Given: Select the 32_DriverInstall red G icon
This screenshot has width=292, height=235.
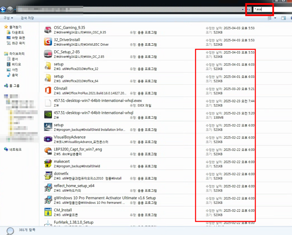Looking at the screenshot, I should coord(48,42).
